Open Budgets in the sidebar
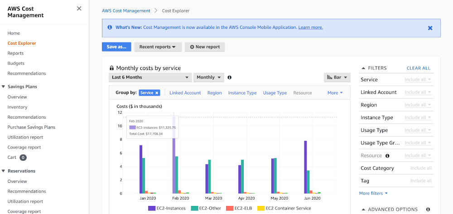453x214 pixels. point(16,63)
